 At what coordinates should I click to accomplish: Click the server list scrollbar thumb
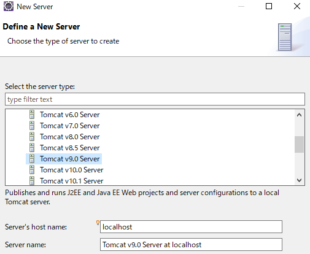click(x=299, y=144)
